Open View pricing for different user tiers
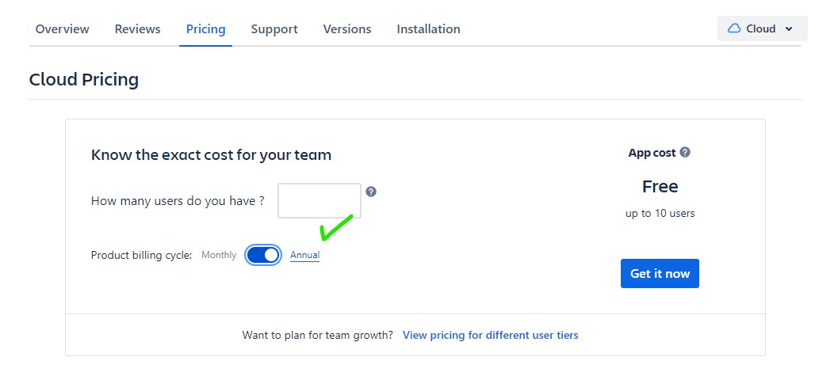The image size is (819, 376). (x=490, y=335)
